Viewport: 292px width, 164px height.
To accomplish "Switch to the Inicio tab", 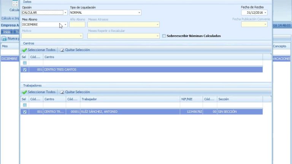I will point(6,32).
